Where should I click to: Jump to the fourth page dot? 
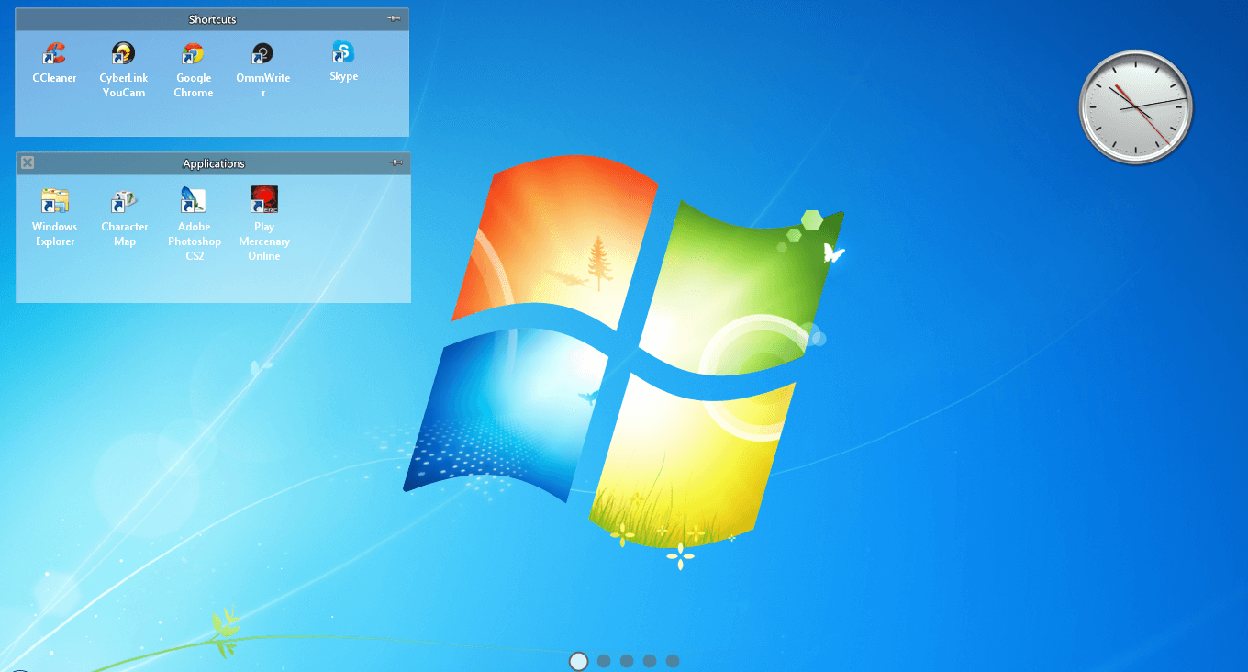pos(650,660)
